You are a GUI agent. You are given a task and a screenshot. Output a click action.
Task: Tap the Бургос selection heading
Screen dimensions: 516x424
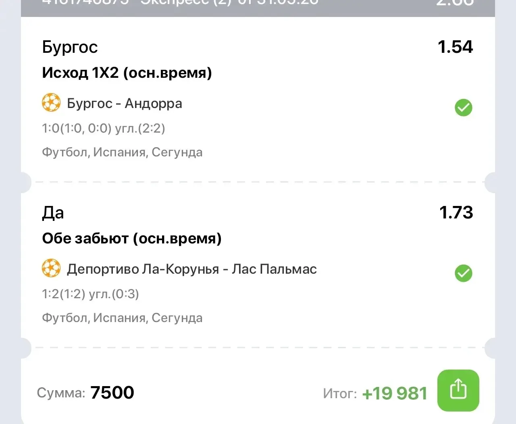click(x=70, y=48)
